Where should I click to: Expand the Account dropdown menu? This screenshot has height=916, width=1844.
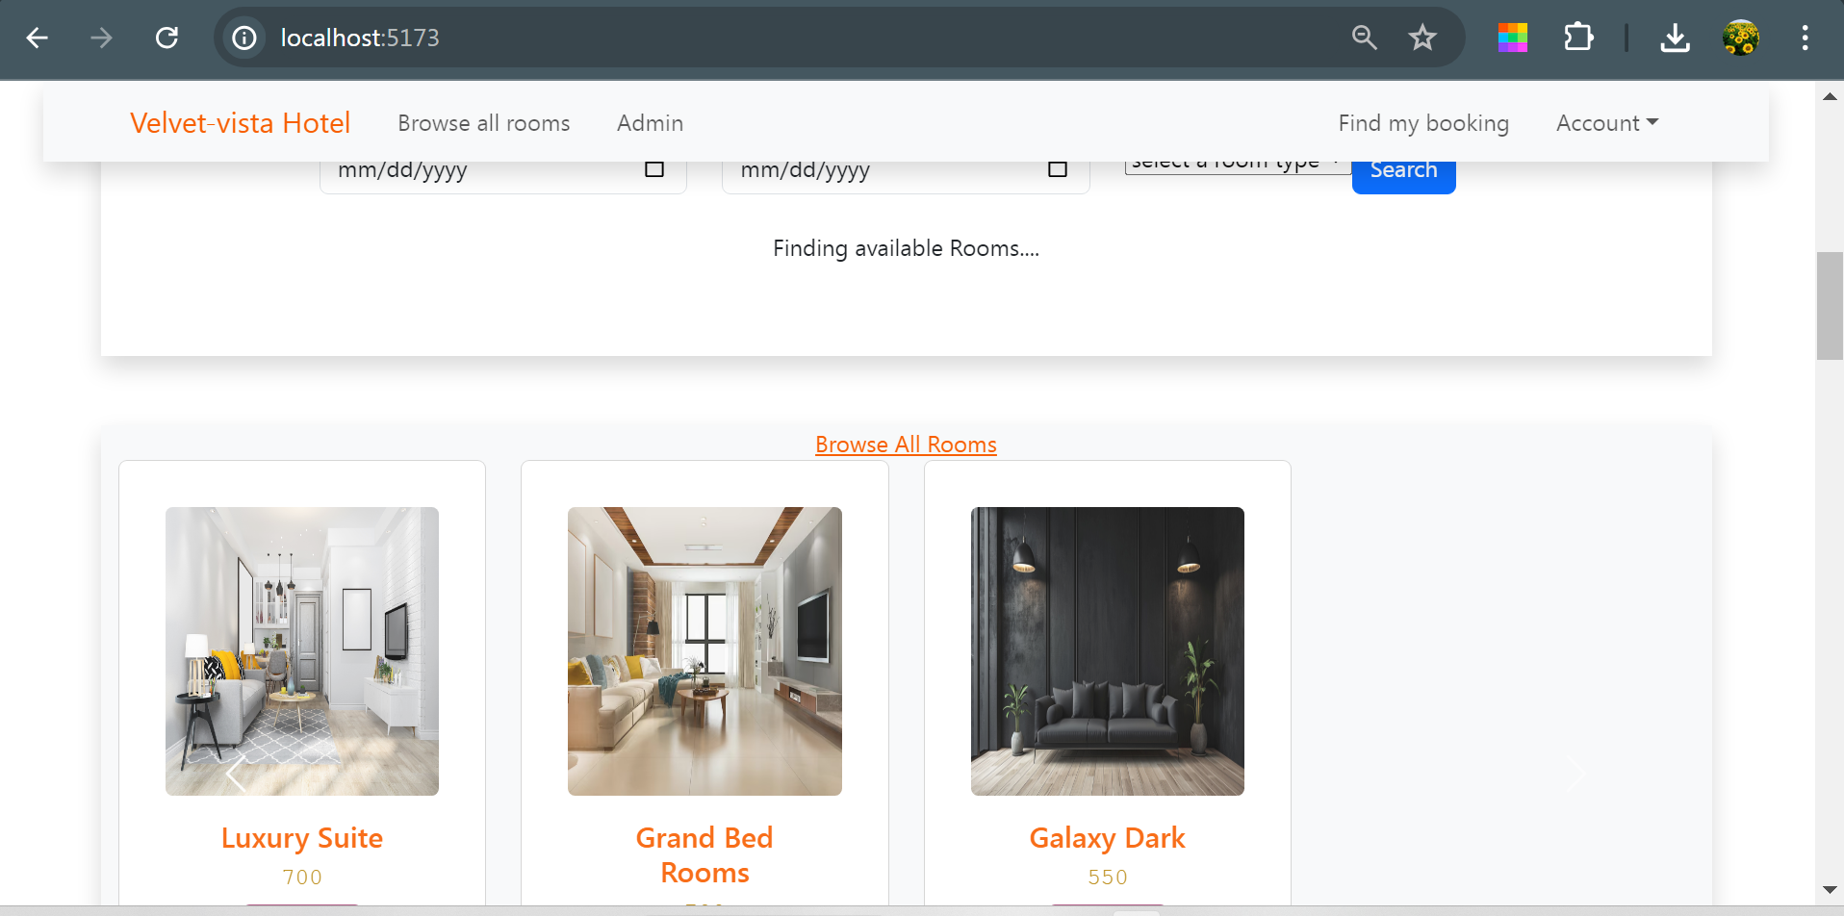click(1606, 123)
